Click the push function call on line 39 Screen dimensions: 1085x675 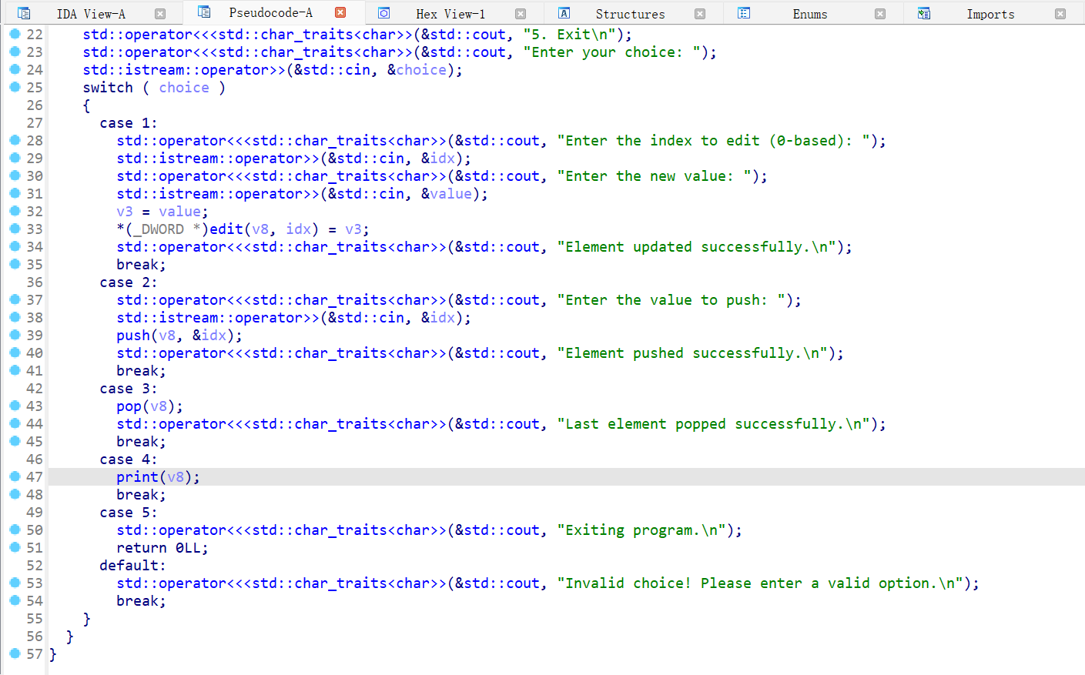coord(133,336)
